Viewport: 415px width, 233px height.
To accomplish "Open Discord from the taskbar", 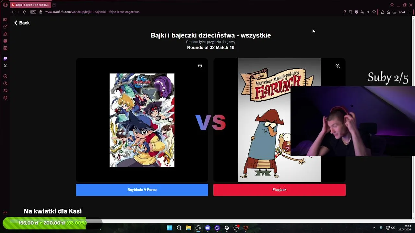I will [x=208, y=228].
